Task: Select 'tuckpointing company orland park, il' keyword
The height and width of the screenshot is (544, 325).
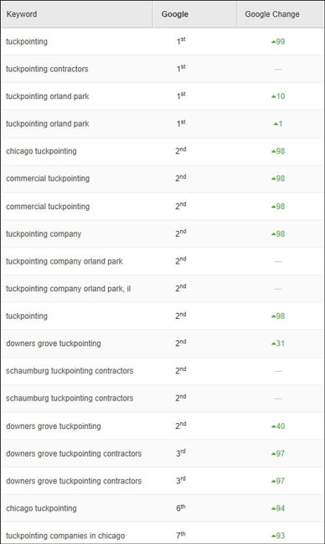Action: (68, 289)
